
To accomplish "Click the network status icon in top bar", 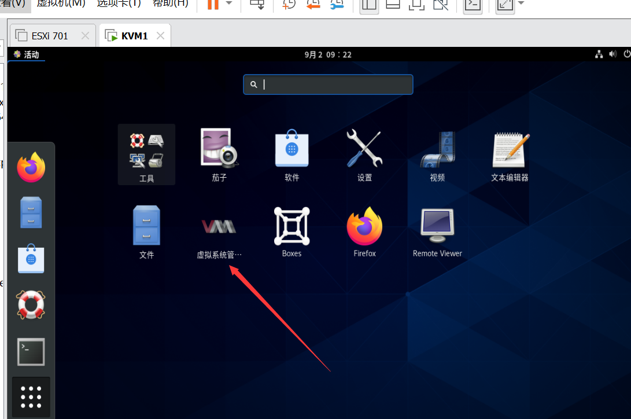I will pos(599,54).
